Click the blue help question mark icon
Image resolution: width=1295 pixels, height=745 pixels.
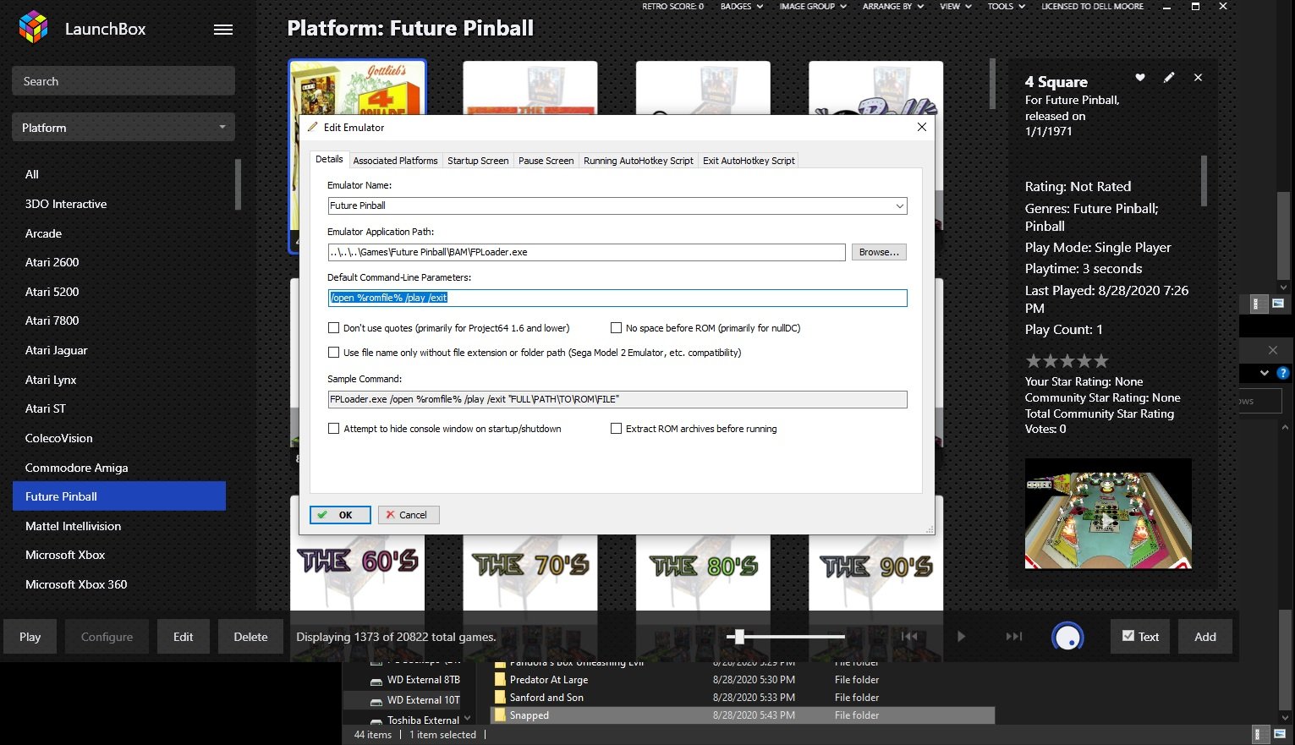point(1282,373)
